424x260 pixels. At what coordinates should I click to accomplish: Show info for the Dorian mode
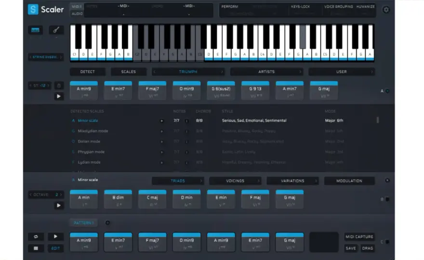[186, 142]
